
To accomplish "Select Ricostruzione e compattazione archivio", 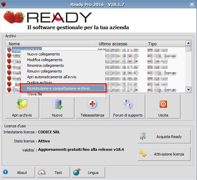I will click(63, 88).
